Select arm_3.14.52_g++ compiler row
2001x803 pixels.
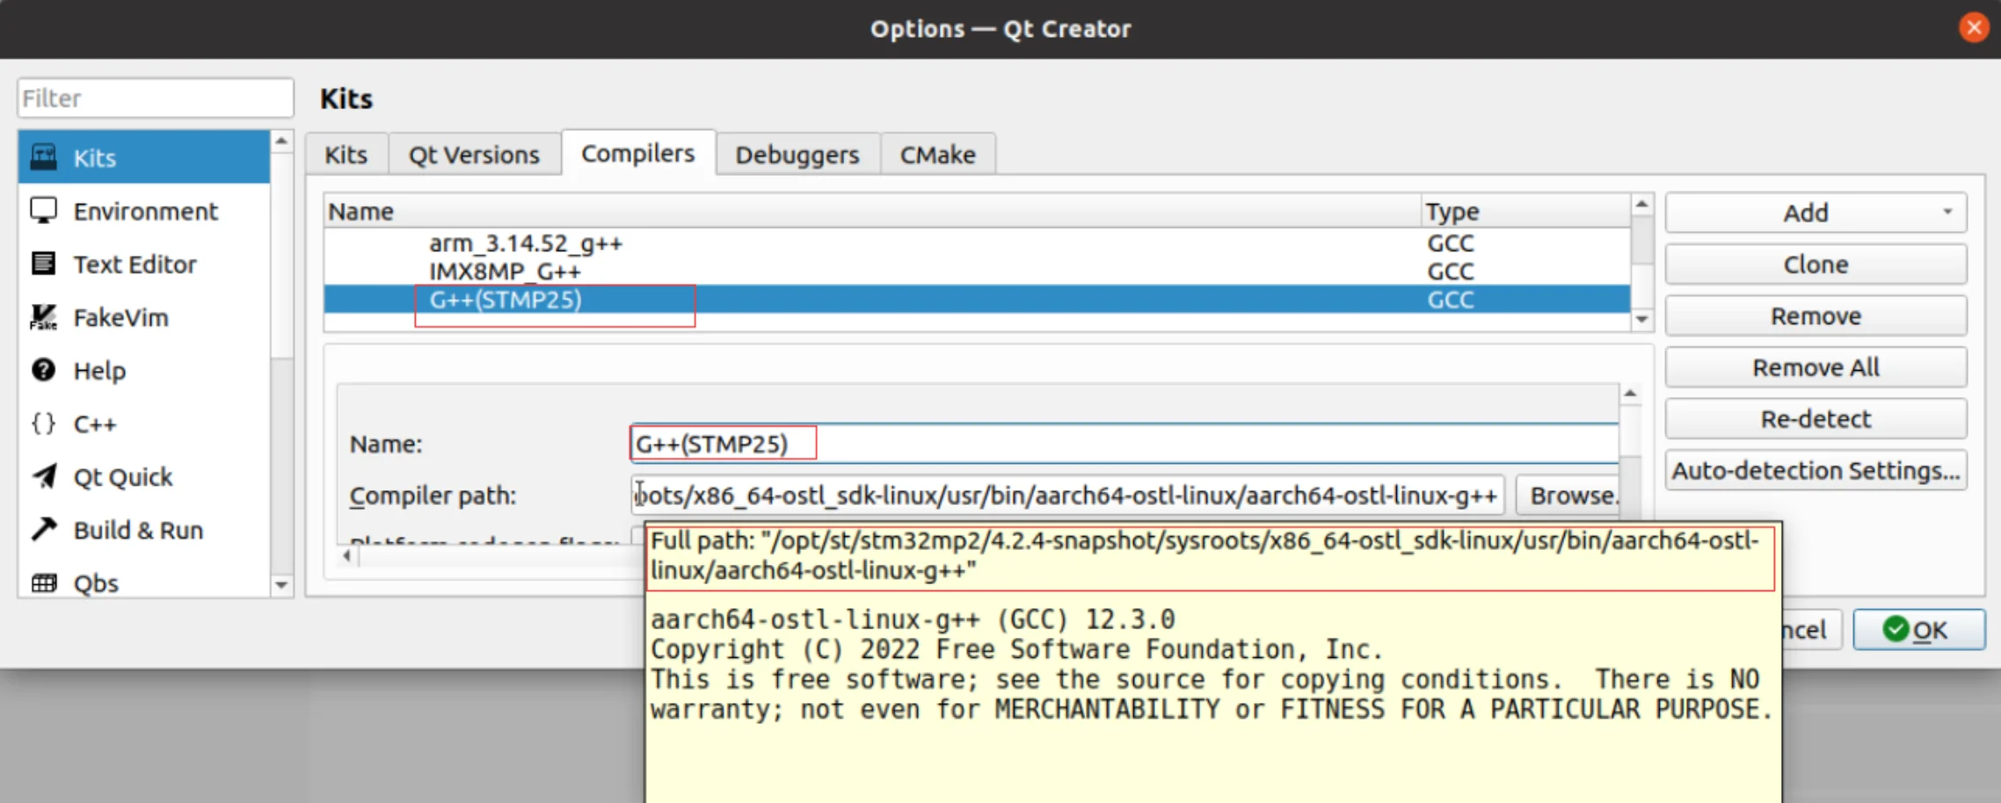[x=977, y=243]
